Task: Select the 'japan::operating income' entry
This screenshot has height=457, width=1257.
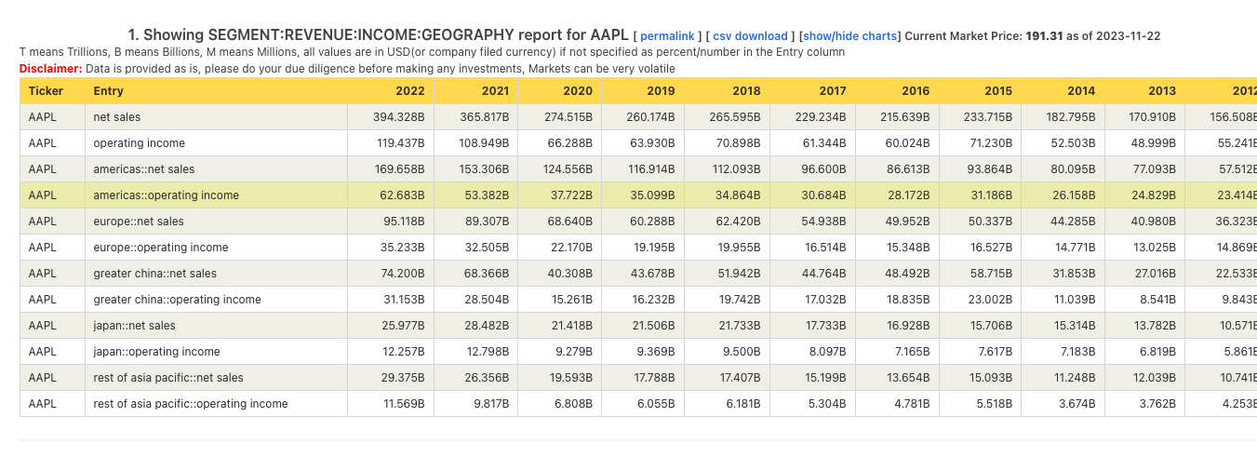Action: point(216,352)
